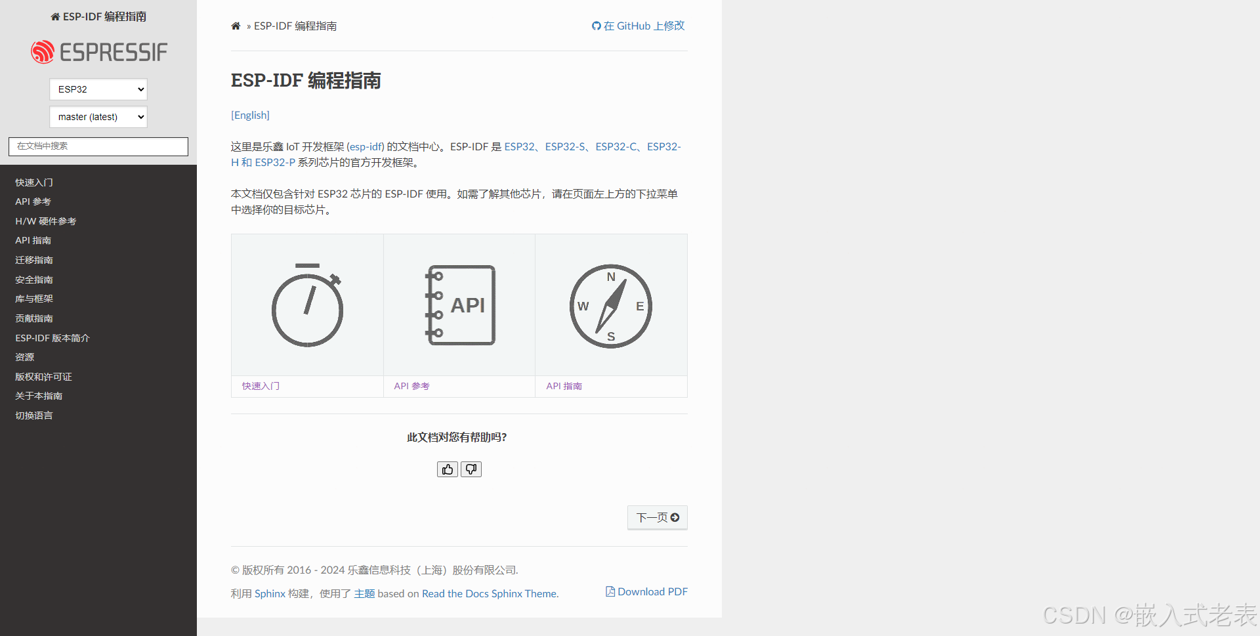This screenshot has height=636, width=1260.
Task: Click the Espressif logo in the sidebar
Action: 98,52
